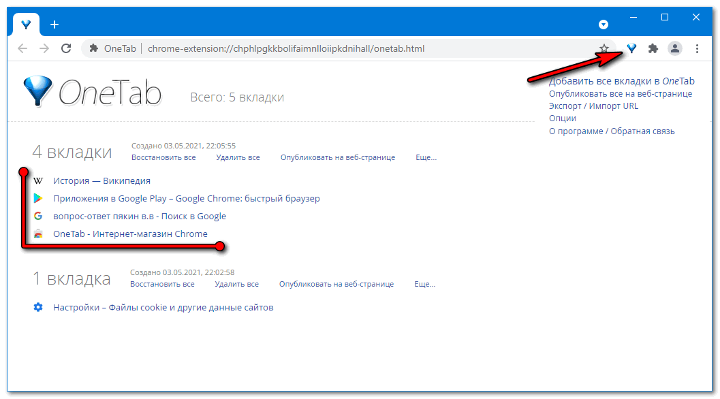Click 'Удалить все' for the 1 вкладка group

(x=236, y=284)
